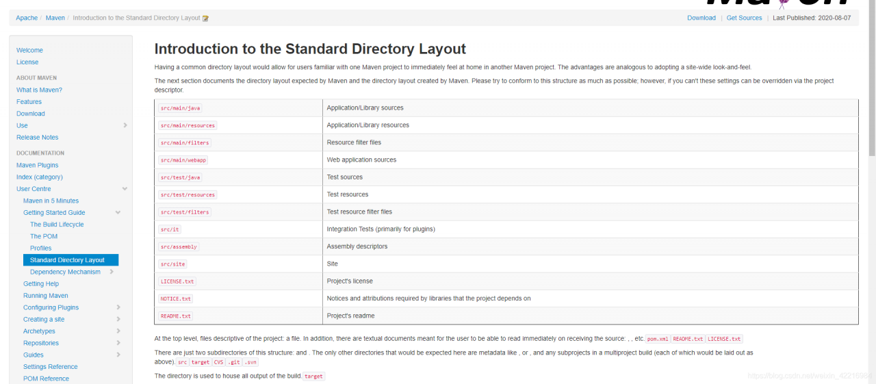Select Standard Directory Layout menu item
Screen dimensions: 876x384
coord(70,260)
